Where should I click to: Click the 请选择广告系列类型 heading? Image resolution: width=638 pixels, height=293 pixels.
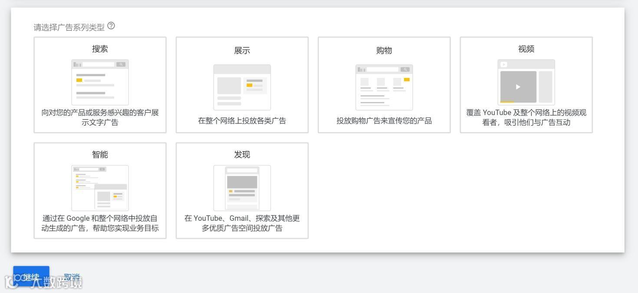[x=69, y=27]
